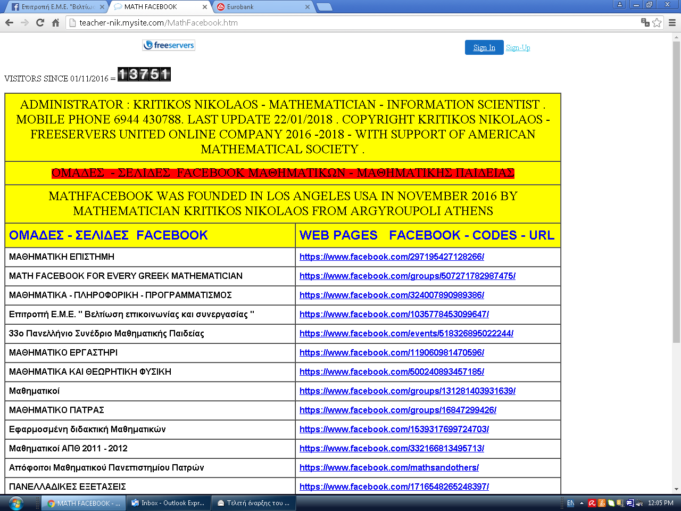Open the Chrome user profile button
This screenshot has width=681, height=511.
coord(620,4)
